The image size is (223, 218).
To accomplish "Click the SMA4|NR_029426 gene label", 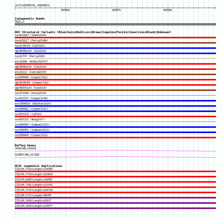I will (26, 148).
